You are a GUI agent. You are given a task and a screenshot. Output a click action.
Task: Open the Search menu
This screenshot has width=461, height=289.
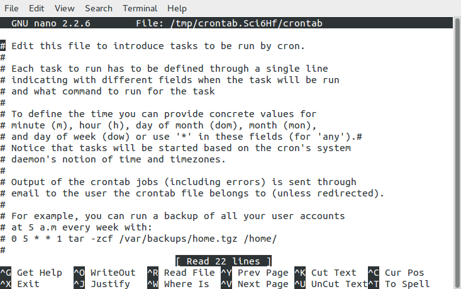click(99, 8)
